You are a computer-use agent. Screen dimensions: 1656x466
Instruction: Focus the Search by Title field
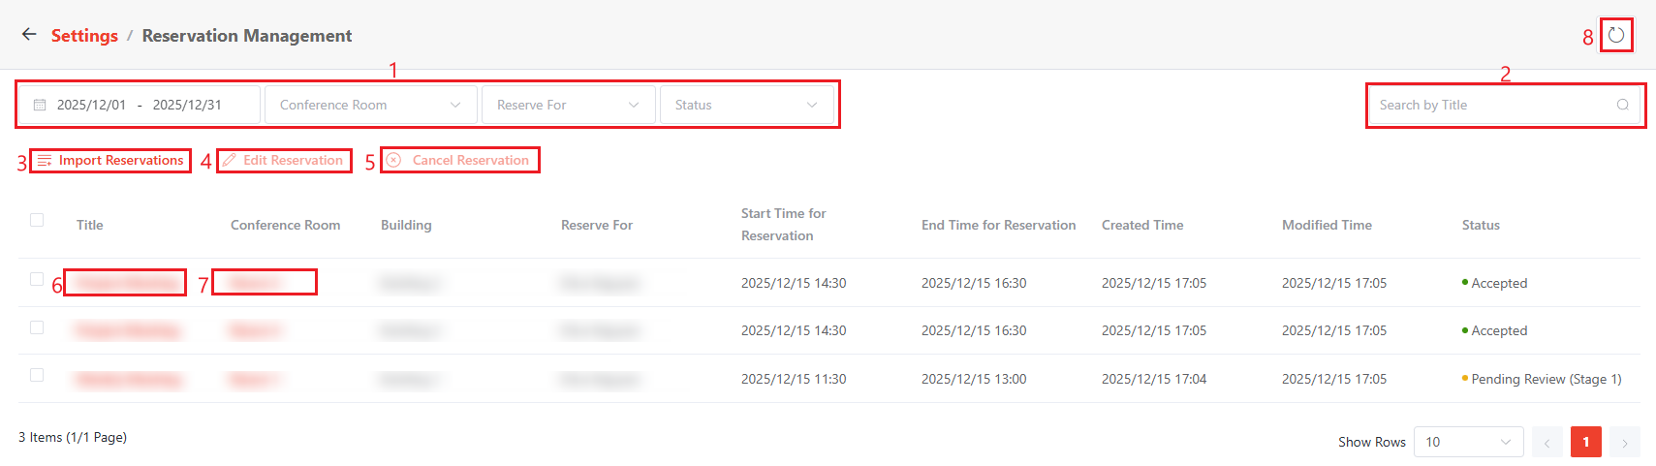click(x=1492, y=105)
